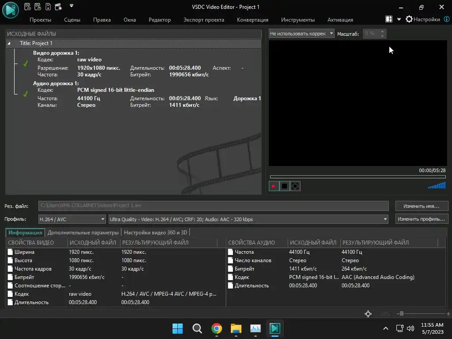Open the Окна menu
Screen dimensions: 452x339
coord(130,19)
